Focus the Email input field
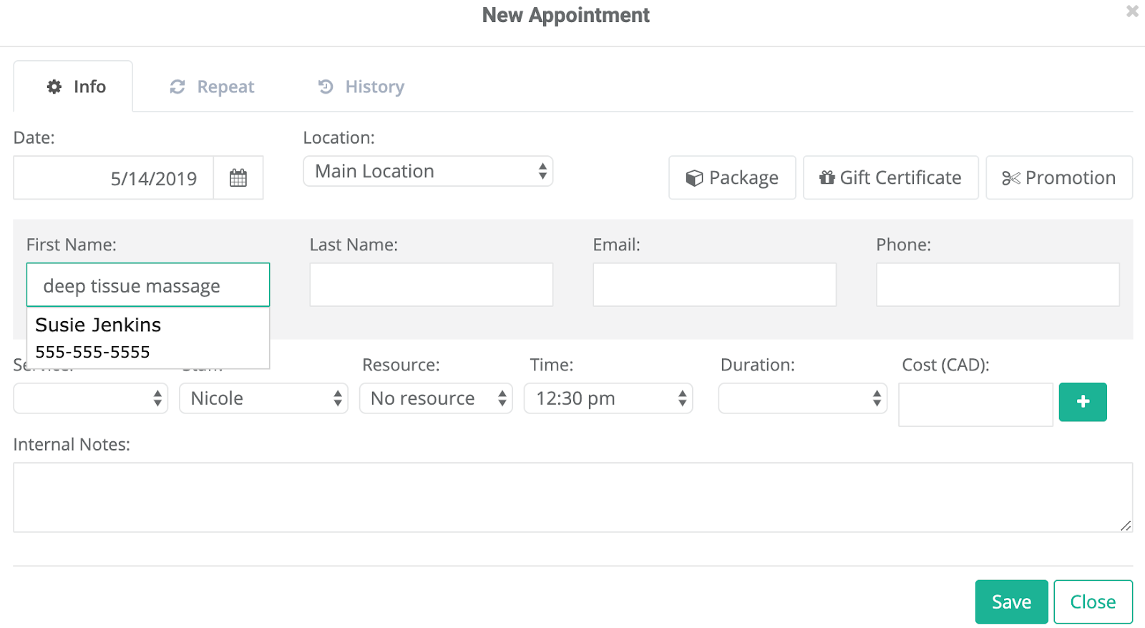This screenshot has height=628, width=1145. tap(714, 285)
